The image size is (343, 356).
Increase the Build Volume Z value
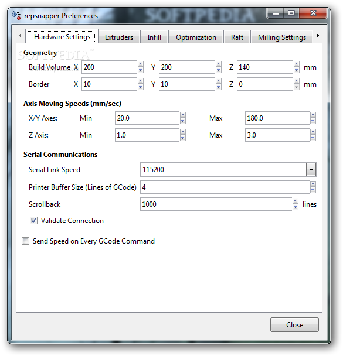click(x=297, y=64)
